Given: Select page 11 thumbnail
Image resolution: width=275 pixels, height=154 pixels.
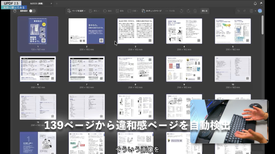Looking at the screenshot, I should point(38,107).
